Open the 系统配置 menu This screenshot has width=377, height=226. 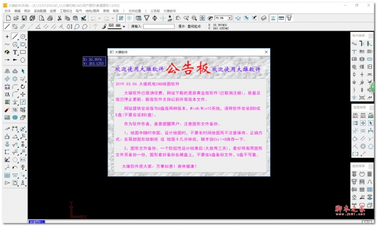pyautogui.click(x=40, y=11)
